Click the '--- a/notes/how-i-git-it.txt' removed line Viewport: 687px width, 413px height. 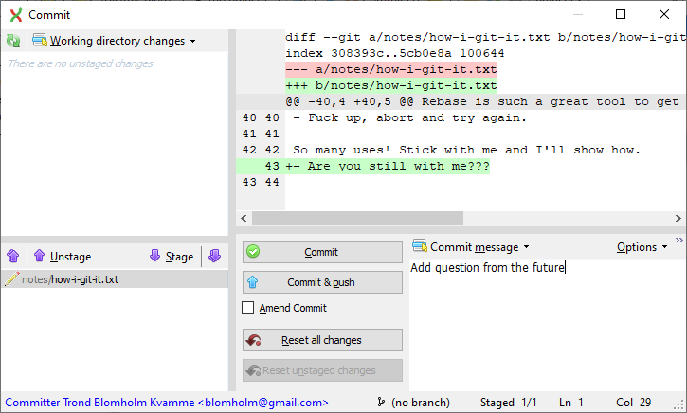pyautogui.click(x=390, y=69)
